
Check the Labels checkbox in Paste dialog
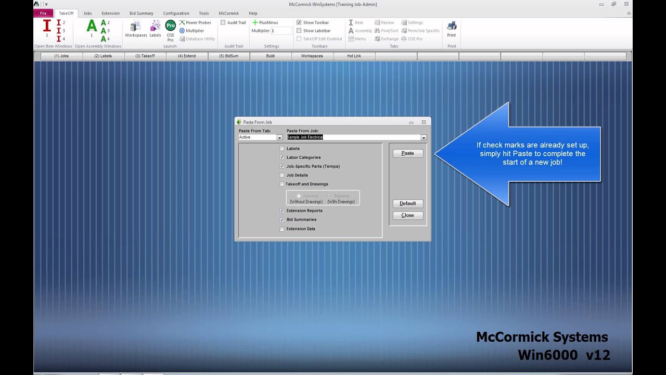282,148
